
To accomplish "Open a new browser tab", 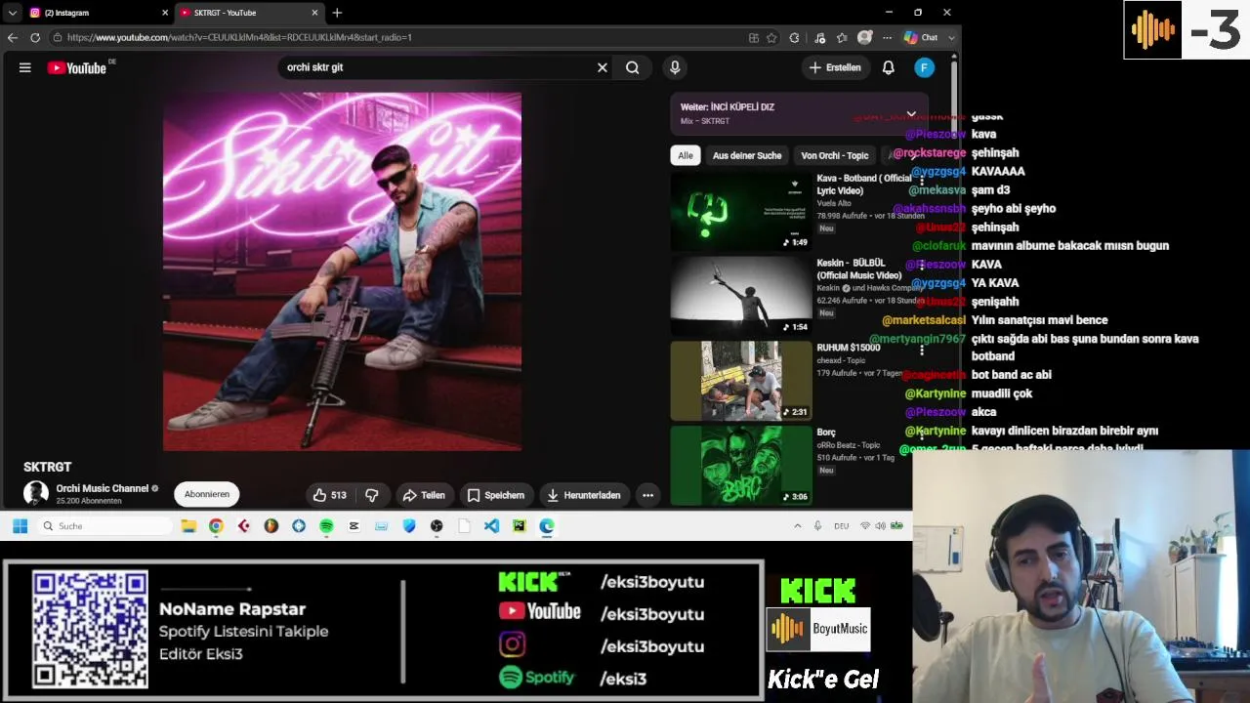I will (337, 13).
